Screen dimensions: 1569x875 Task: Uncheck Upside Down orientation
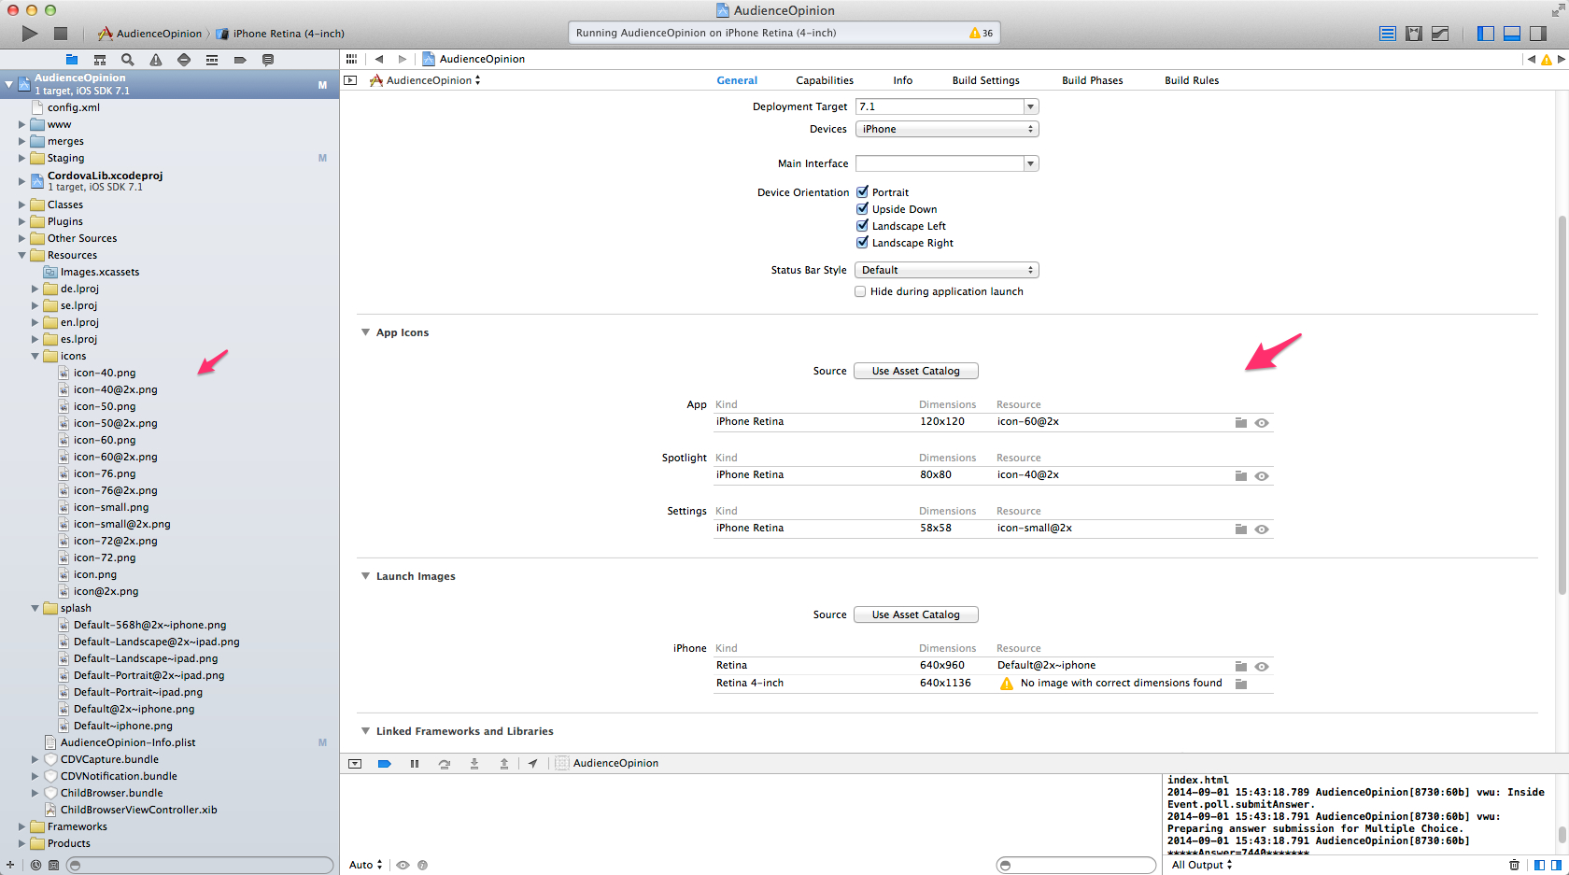[x=862, y=208]
